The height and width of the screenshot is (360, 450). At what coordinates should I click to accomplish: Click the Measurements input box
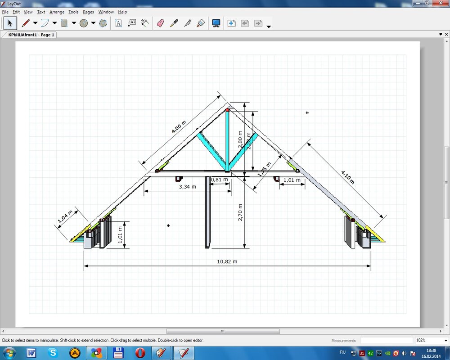[x=386, y=341]
